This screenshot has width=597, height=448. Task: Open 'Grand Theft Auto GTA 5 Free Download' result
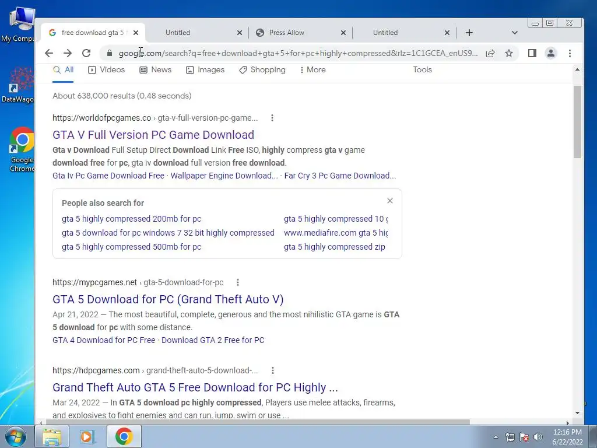(x=195, y=387)
